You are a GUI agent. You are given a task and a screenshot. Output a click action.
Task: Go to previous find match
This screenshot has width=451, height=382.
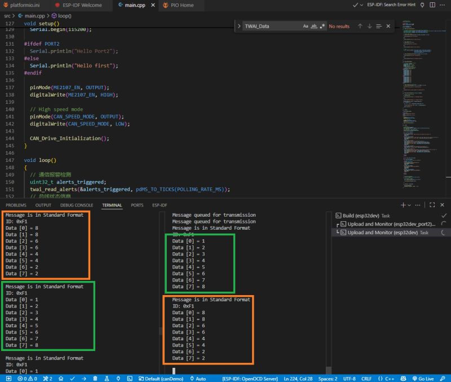pyautogui.click(x=360, y=26)
